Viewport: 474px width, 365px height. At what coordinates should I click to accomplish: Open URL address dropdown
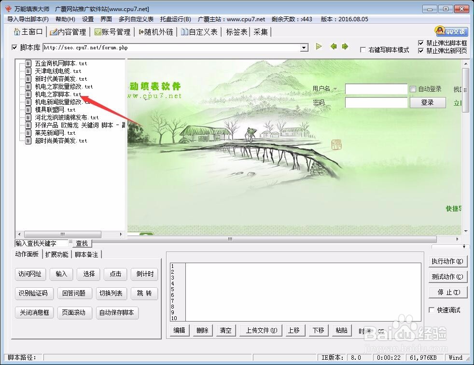click(x=304, y=48)
